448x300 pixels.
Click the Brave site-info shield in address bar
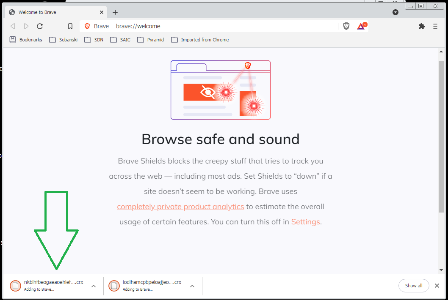point(87,26)
